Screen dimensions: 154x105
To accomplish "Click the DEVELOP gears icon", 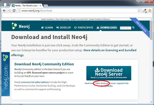I will click(58, 28).
